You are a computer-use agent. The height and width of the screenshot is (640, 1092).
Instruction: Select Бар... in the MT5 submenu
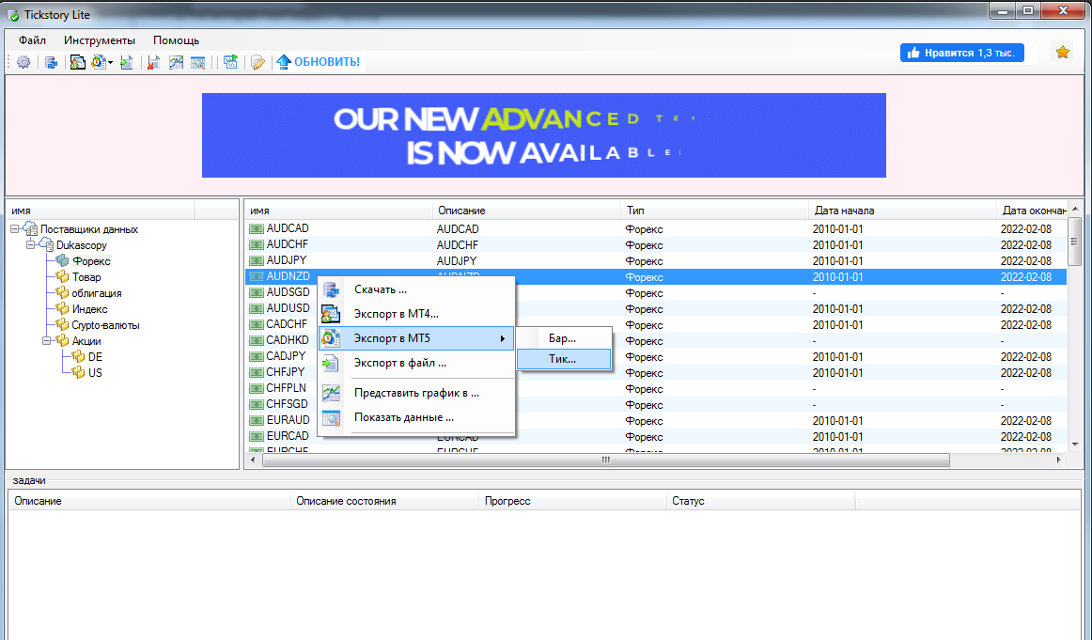(x=564, y=338)
